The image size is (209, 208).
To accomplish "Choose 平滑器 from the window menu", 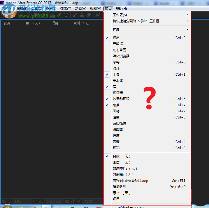I will click(147, 80).
